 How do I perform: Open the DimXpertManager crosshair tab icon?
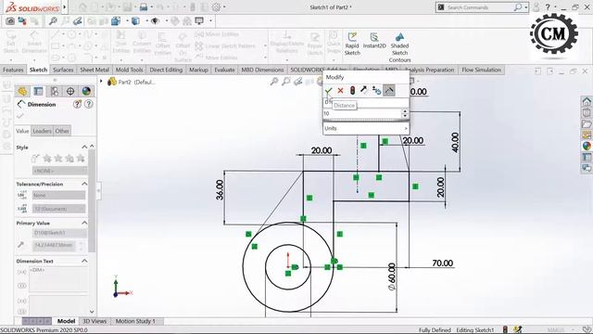[x=70, y=91]
